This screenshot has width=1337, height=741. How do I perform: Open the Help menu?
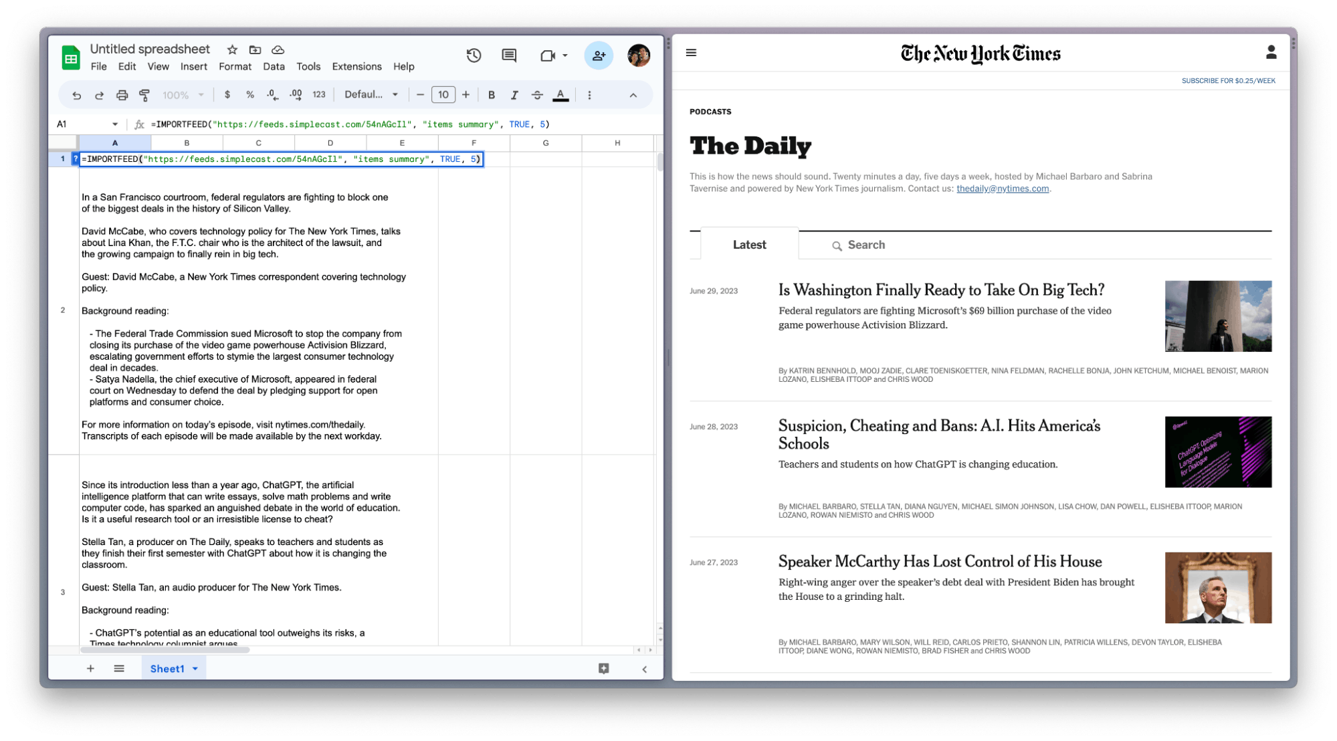click(x=403, y=66)
